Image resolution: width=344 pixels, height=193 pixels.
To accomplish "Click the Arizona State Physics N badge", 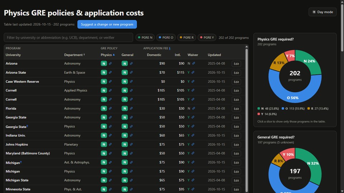I will tap(104, 73).
